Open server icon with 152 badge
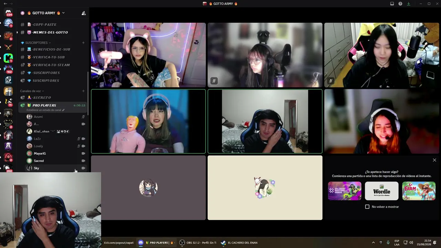441x248 pixels. pos(8,69)
